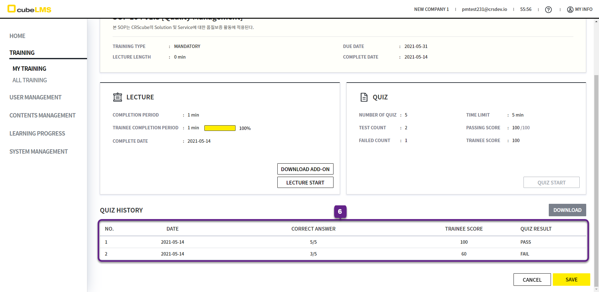Click the MY INFO user profile icon
599x292 pixels.
click(570, 10)
